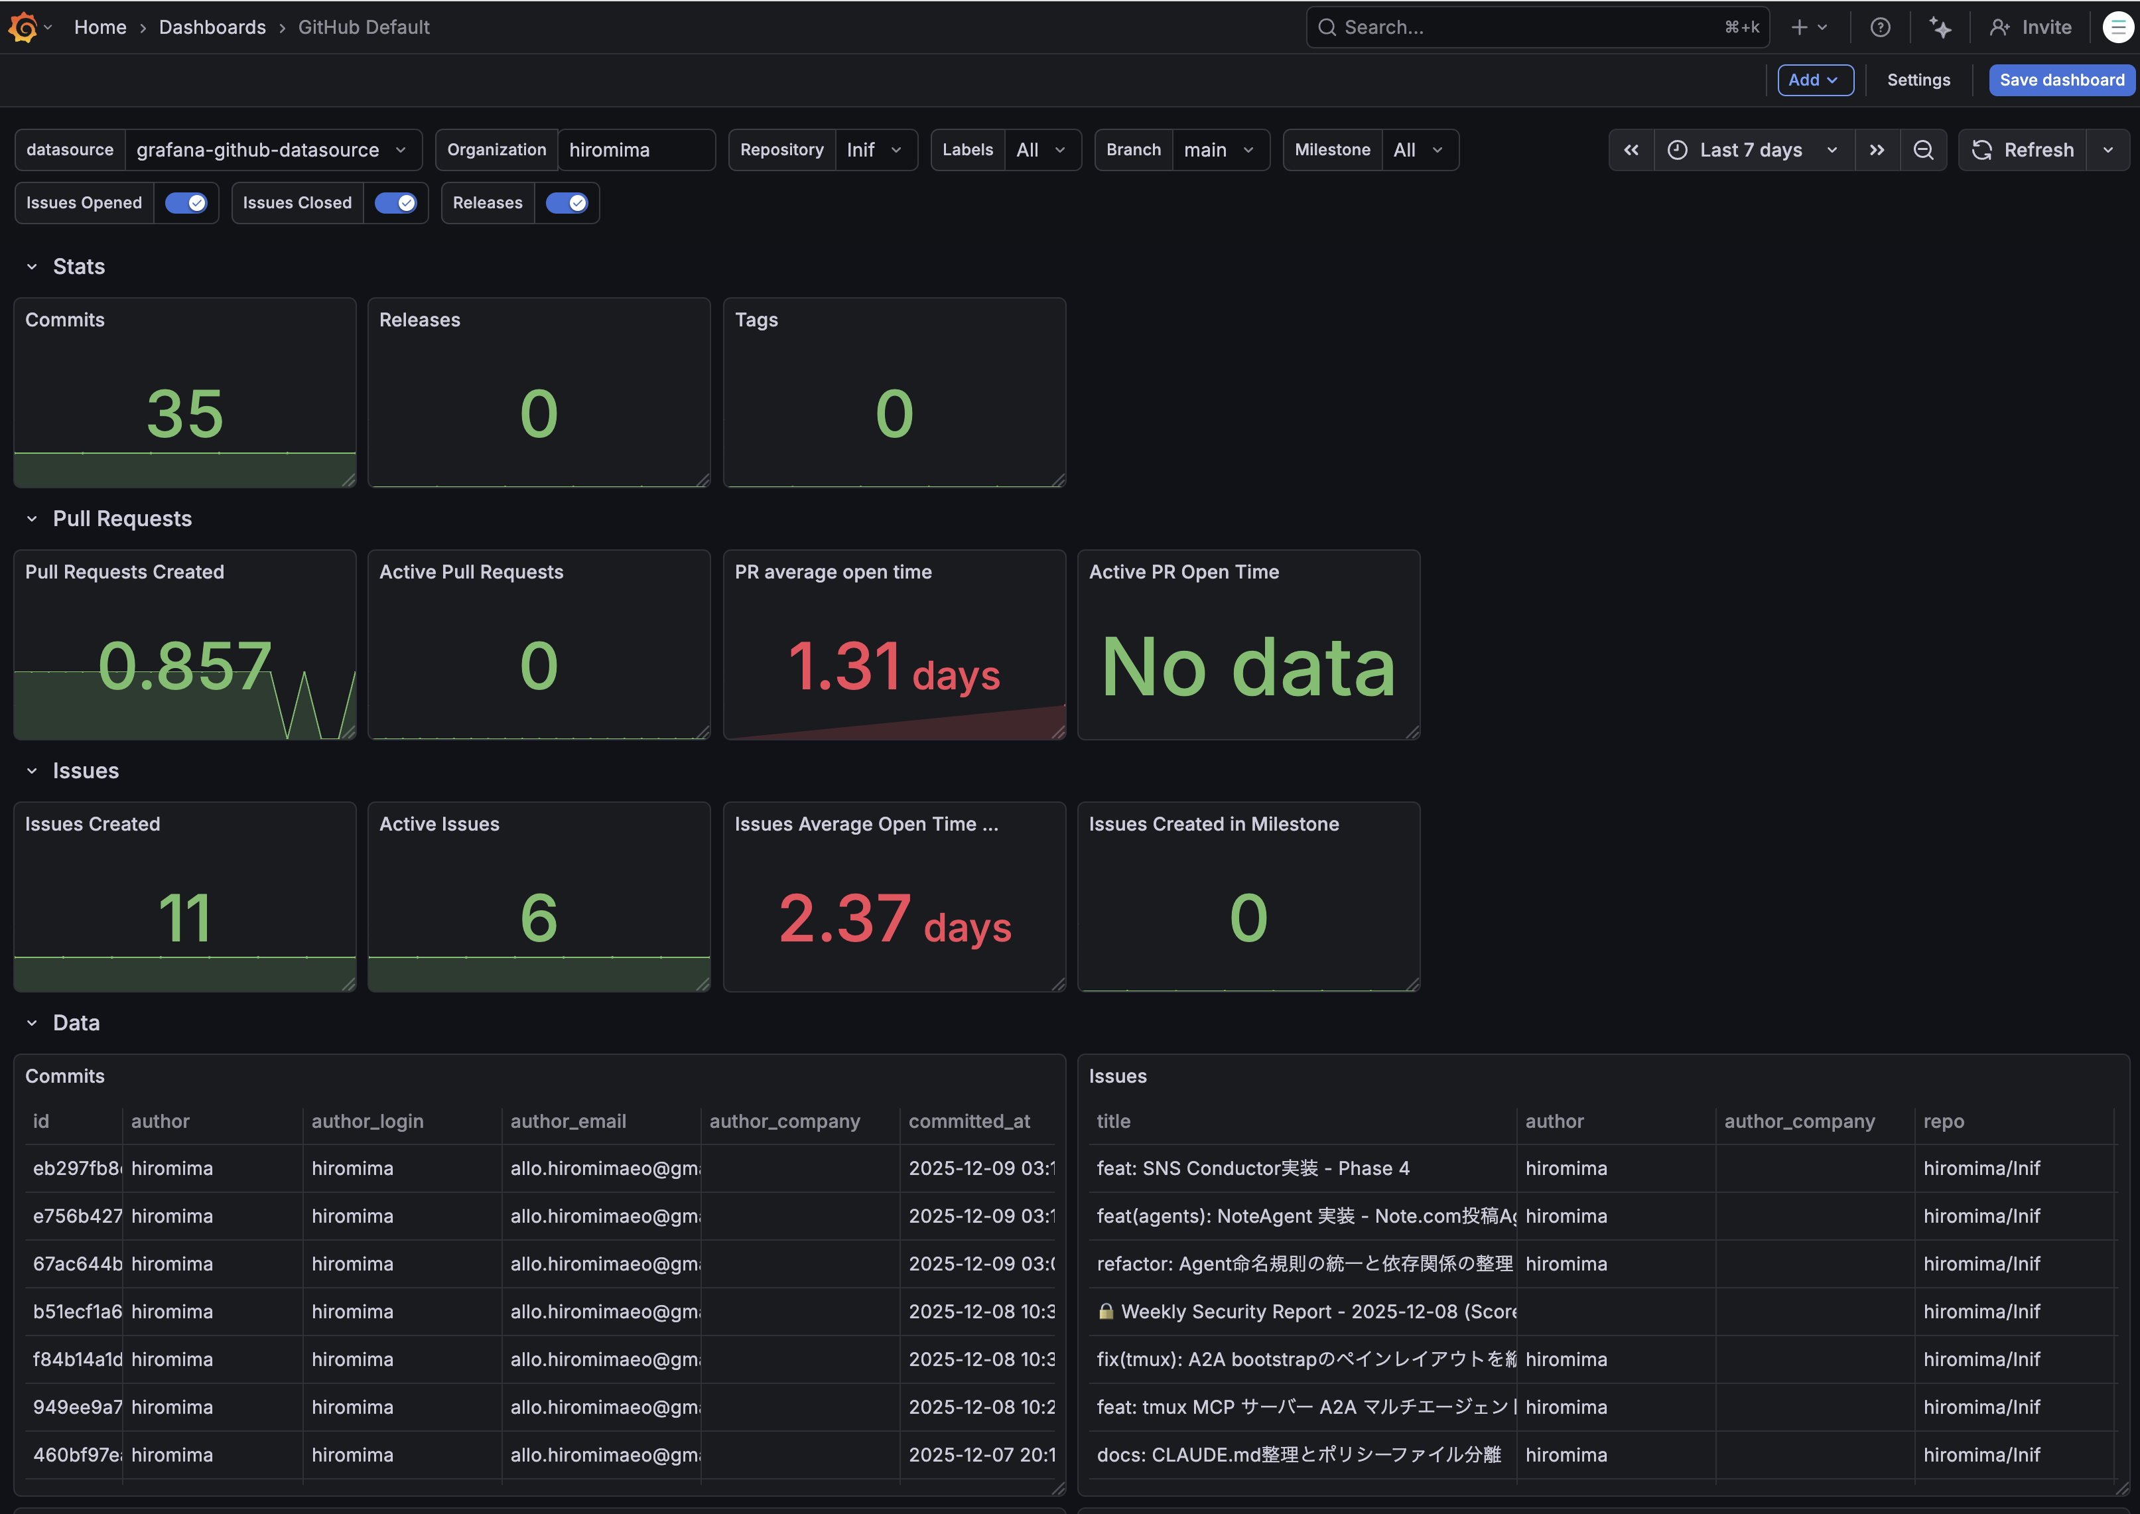Open the user profile avatar menu

2117,27
